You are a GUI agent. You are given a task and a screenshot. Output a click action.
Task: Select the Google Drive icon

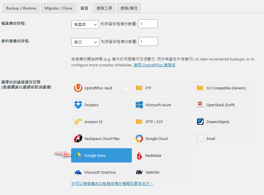pyautogui.click(x=78, y=155)
